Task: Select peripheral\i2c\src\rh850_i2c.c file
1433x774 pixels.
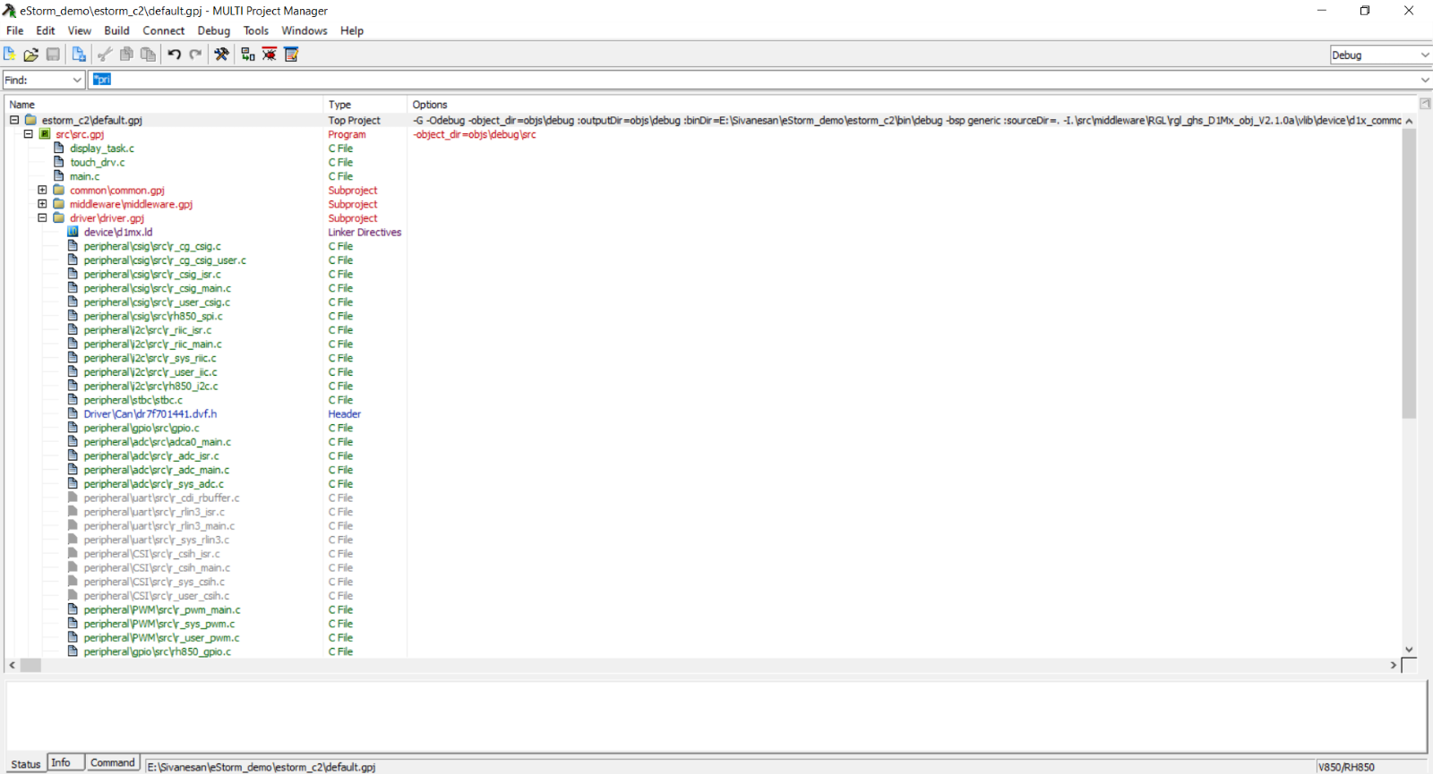Action: pos(150,386)
